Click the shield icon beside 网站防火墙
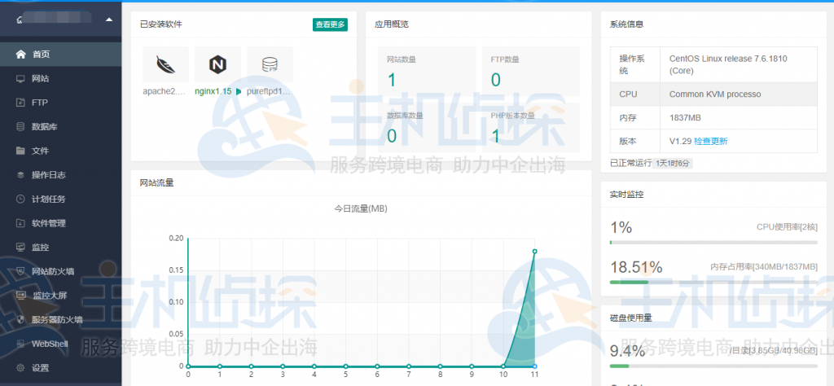Viewport: 834px width, 386px height. pyautogui.click(x=20, y=272)
